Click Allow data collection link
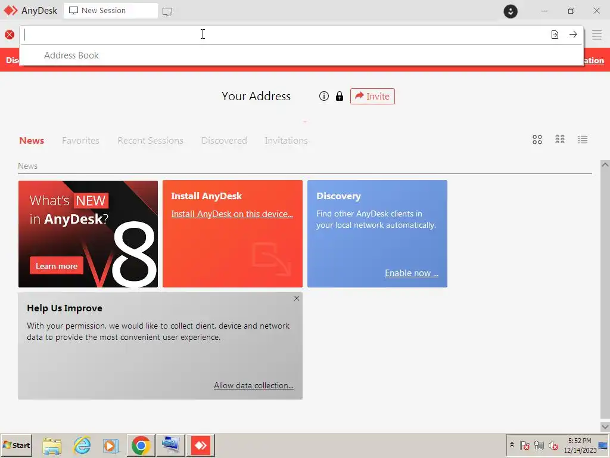This screenshot has height=458, width=610. [254, 386]
